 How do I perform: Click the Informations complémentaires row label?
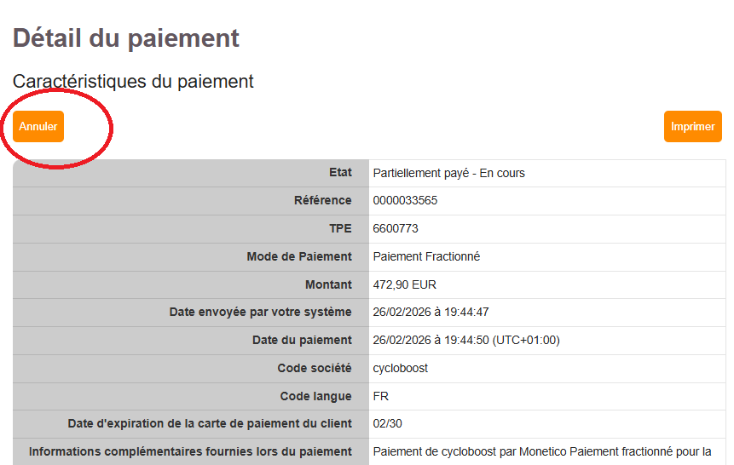coord(190,451)
